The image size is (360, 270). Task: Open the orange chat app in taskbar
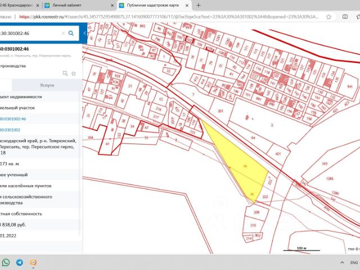click(x=34, y=263)
